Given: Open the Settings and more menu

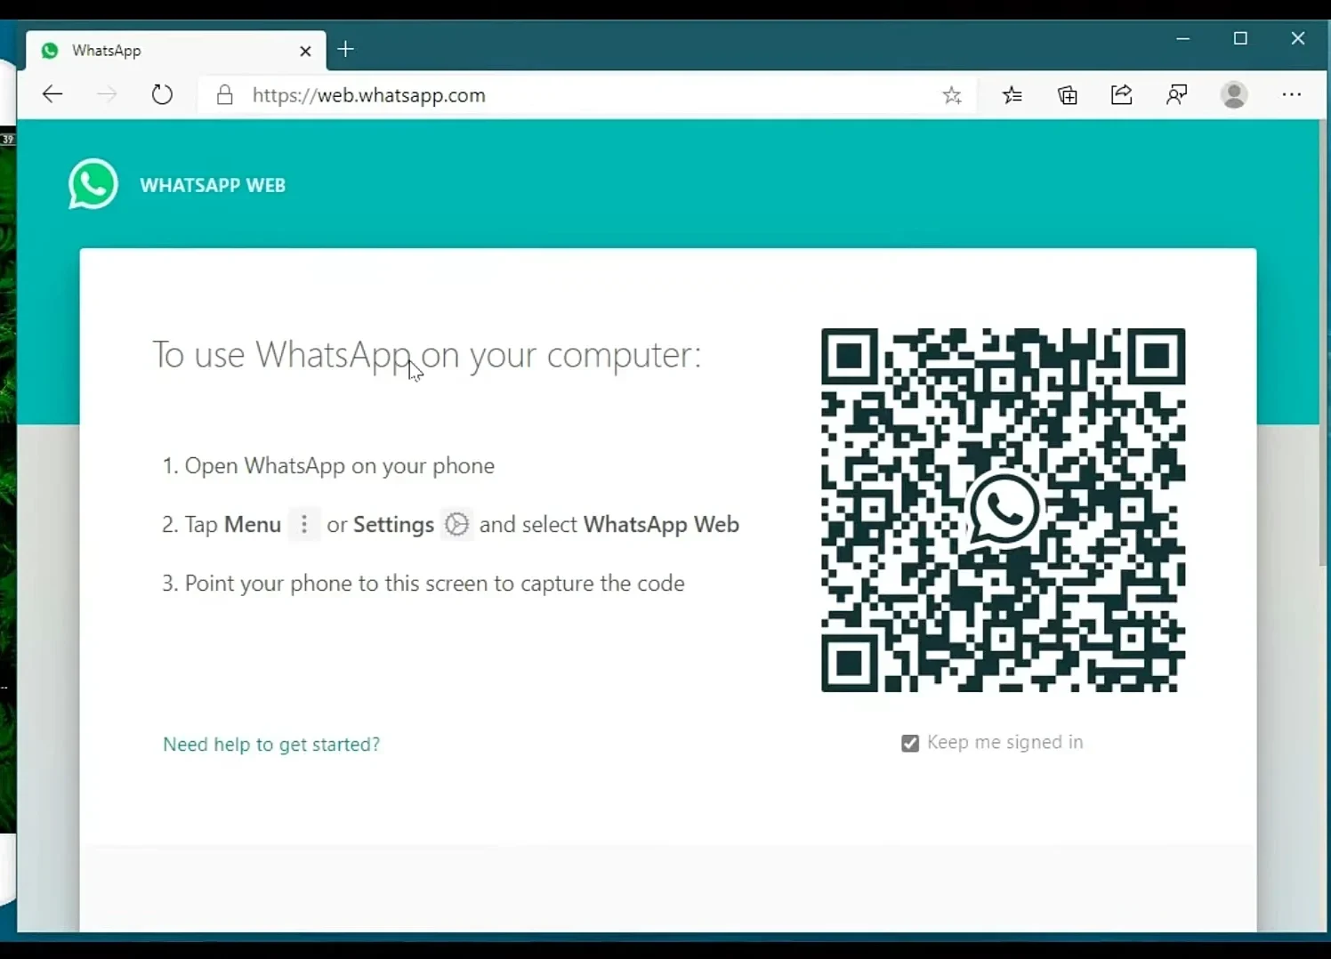Looking at the screenshot, I should pyautogui.click(x=1292, y=94).
